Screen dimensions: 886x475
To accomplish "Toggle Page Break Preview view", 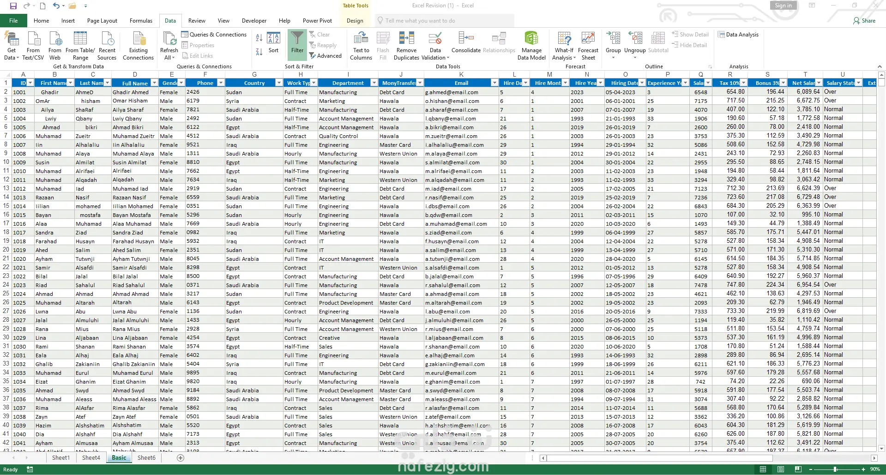I will click(798, 469).
